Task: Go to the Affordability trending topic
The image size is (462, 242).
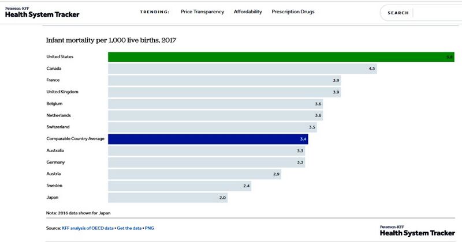Action: click(x=248, y=12)
